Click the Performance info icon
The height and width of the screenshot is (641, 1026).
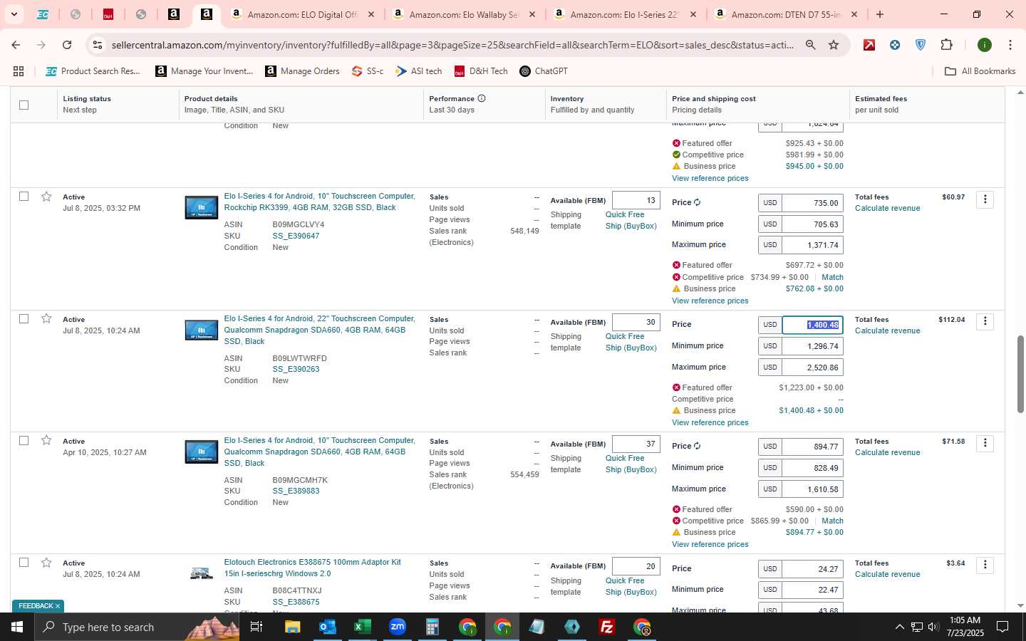[x=482, y=98]
